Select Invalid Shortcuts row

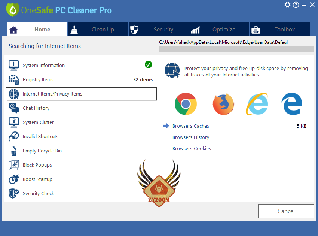click(81, 136)
